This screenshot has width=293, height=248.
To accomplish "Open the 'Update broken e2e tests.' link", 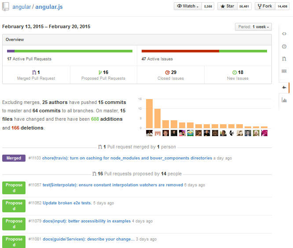I will pos(67,203).
